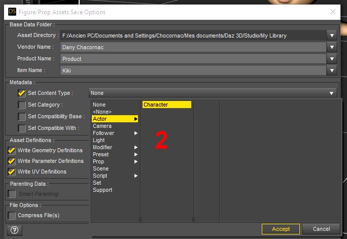Click the help question mark icon
Viewport: 347px width, 239px height.
pyautogui.click(x=15, y=230)
